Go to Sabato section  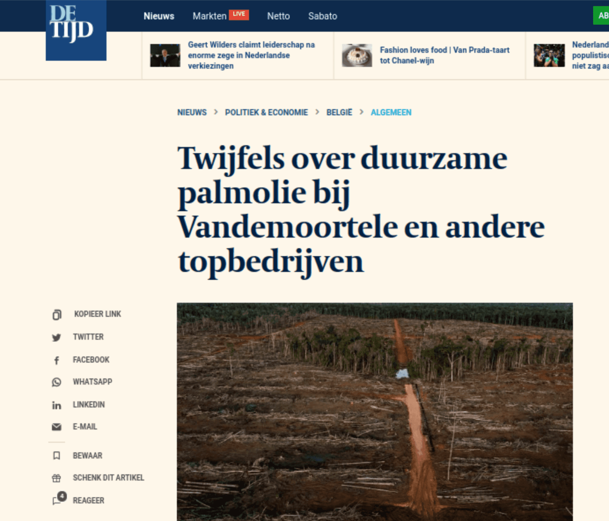click(323, 16)
